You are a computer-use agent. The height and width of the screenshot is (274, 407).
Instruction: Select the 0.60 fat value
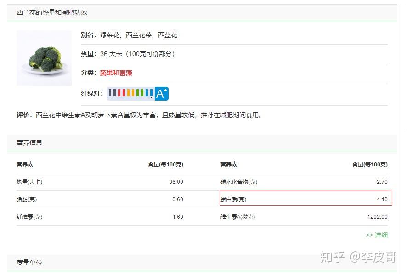(178, 200)
